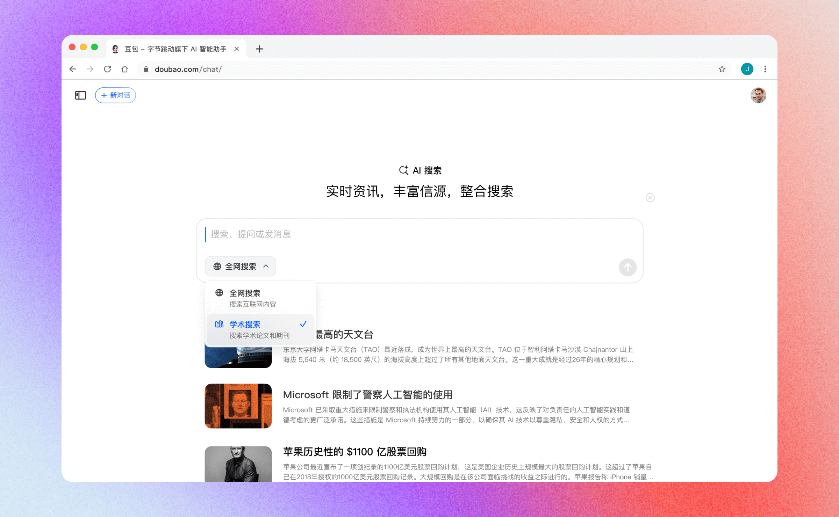839x517 pixels.
Task: Open Chrome's three-dot menu
Action: [765, 69]
